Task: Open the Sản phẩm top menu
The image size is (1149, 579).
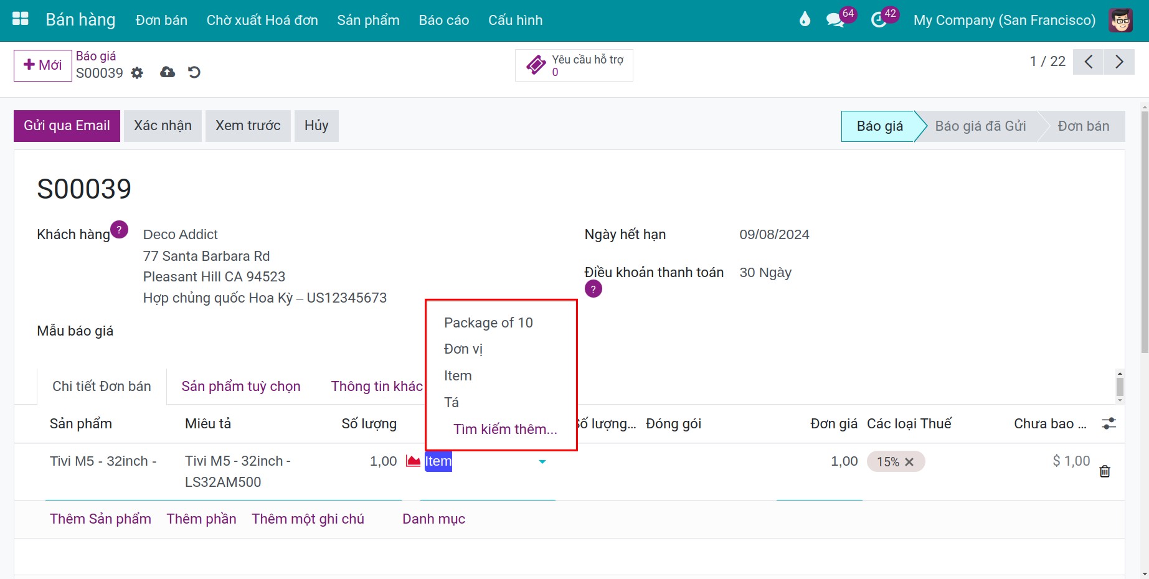Action: [368, 20]
